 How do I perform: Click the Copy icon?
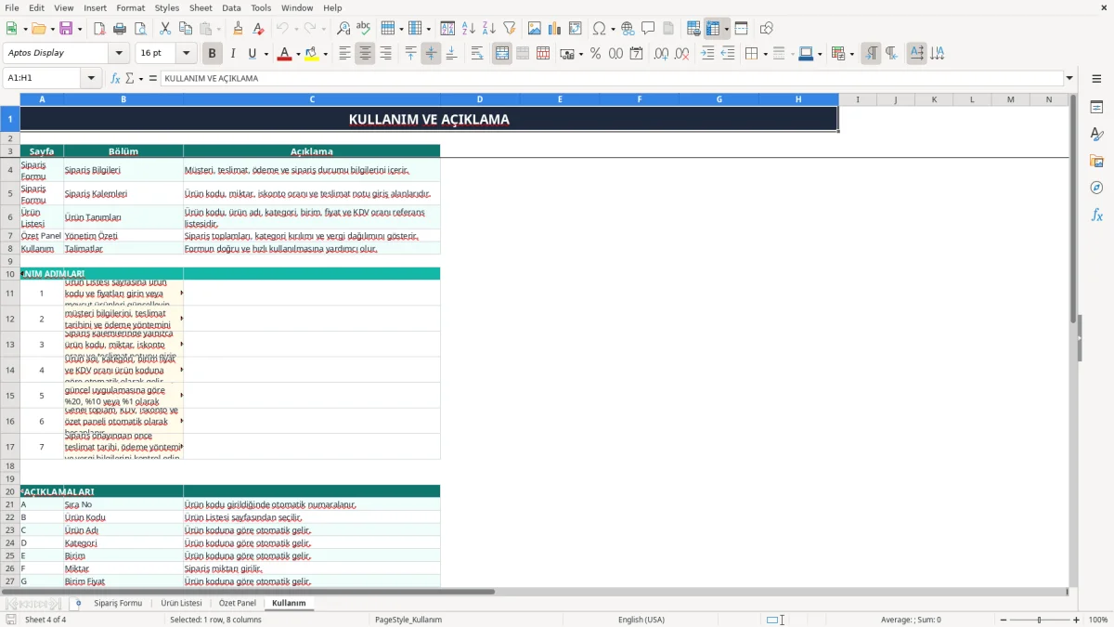pyautogui.click(x=186, y=29)
